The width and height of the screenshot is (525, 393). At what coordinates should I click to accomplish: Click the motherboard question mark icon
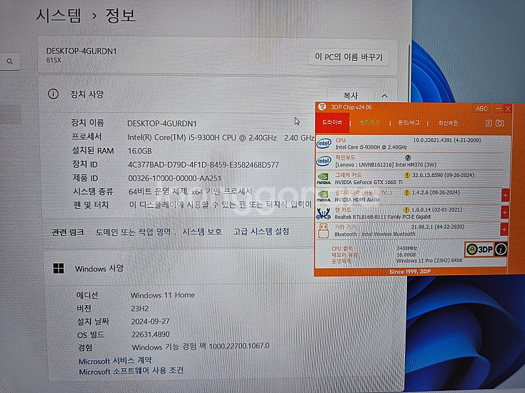[x=408, y=158]
